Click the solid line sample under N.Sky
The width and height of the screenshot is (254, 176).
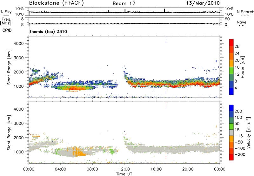6,15
